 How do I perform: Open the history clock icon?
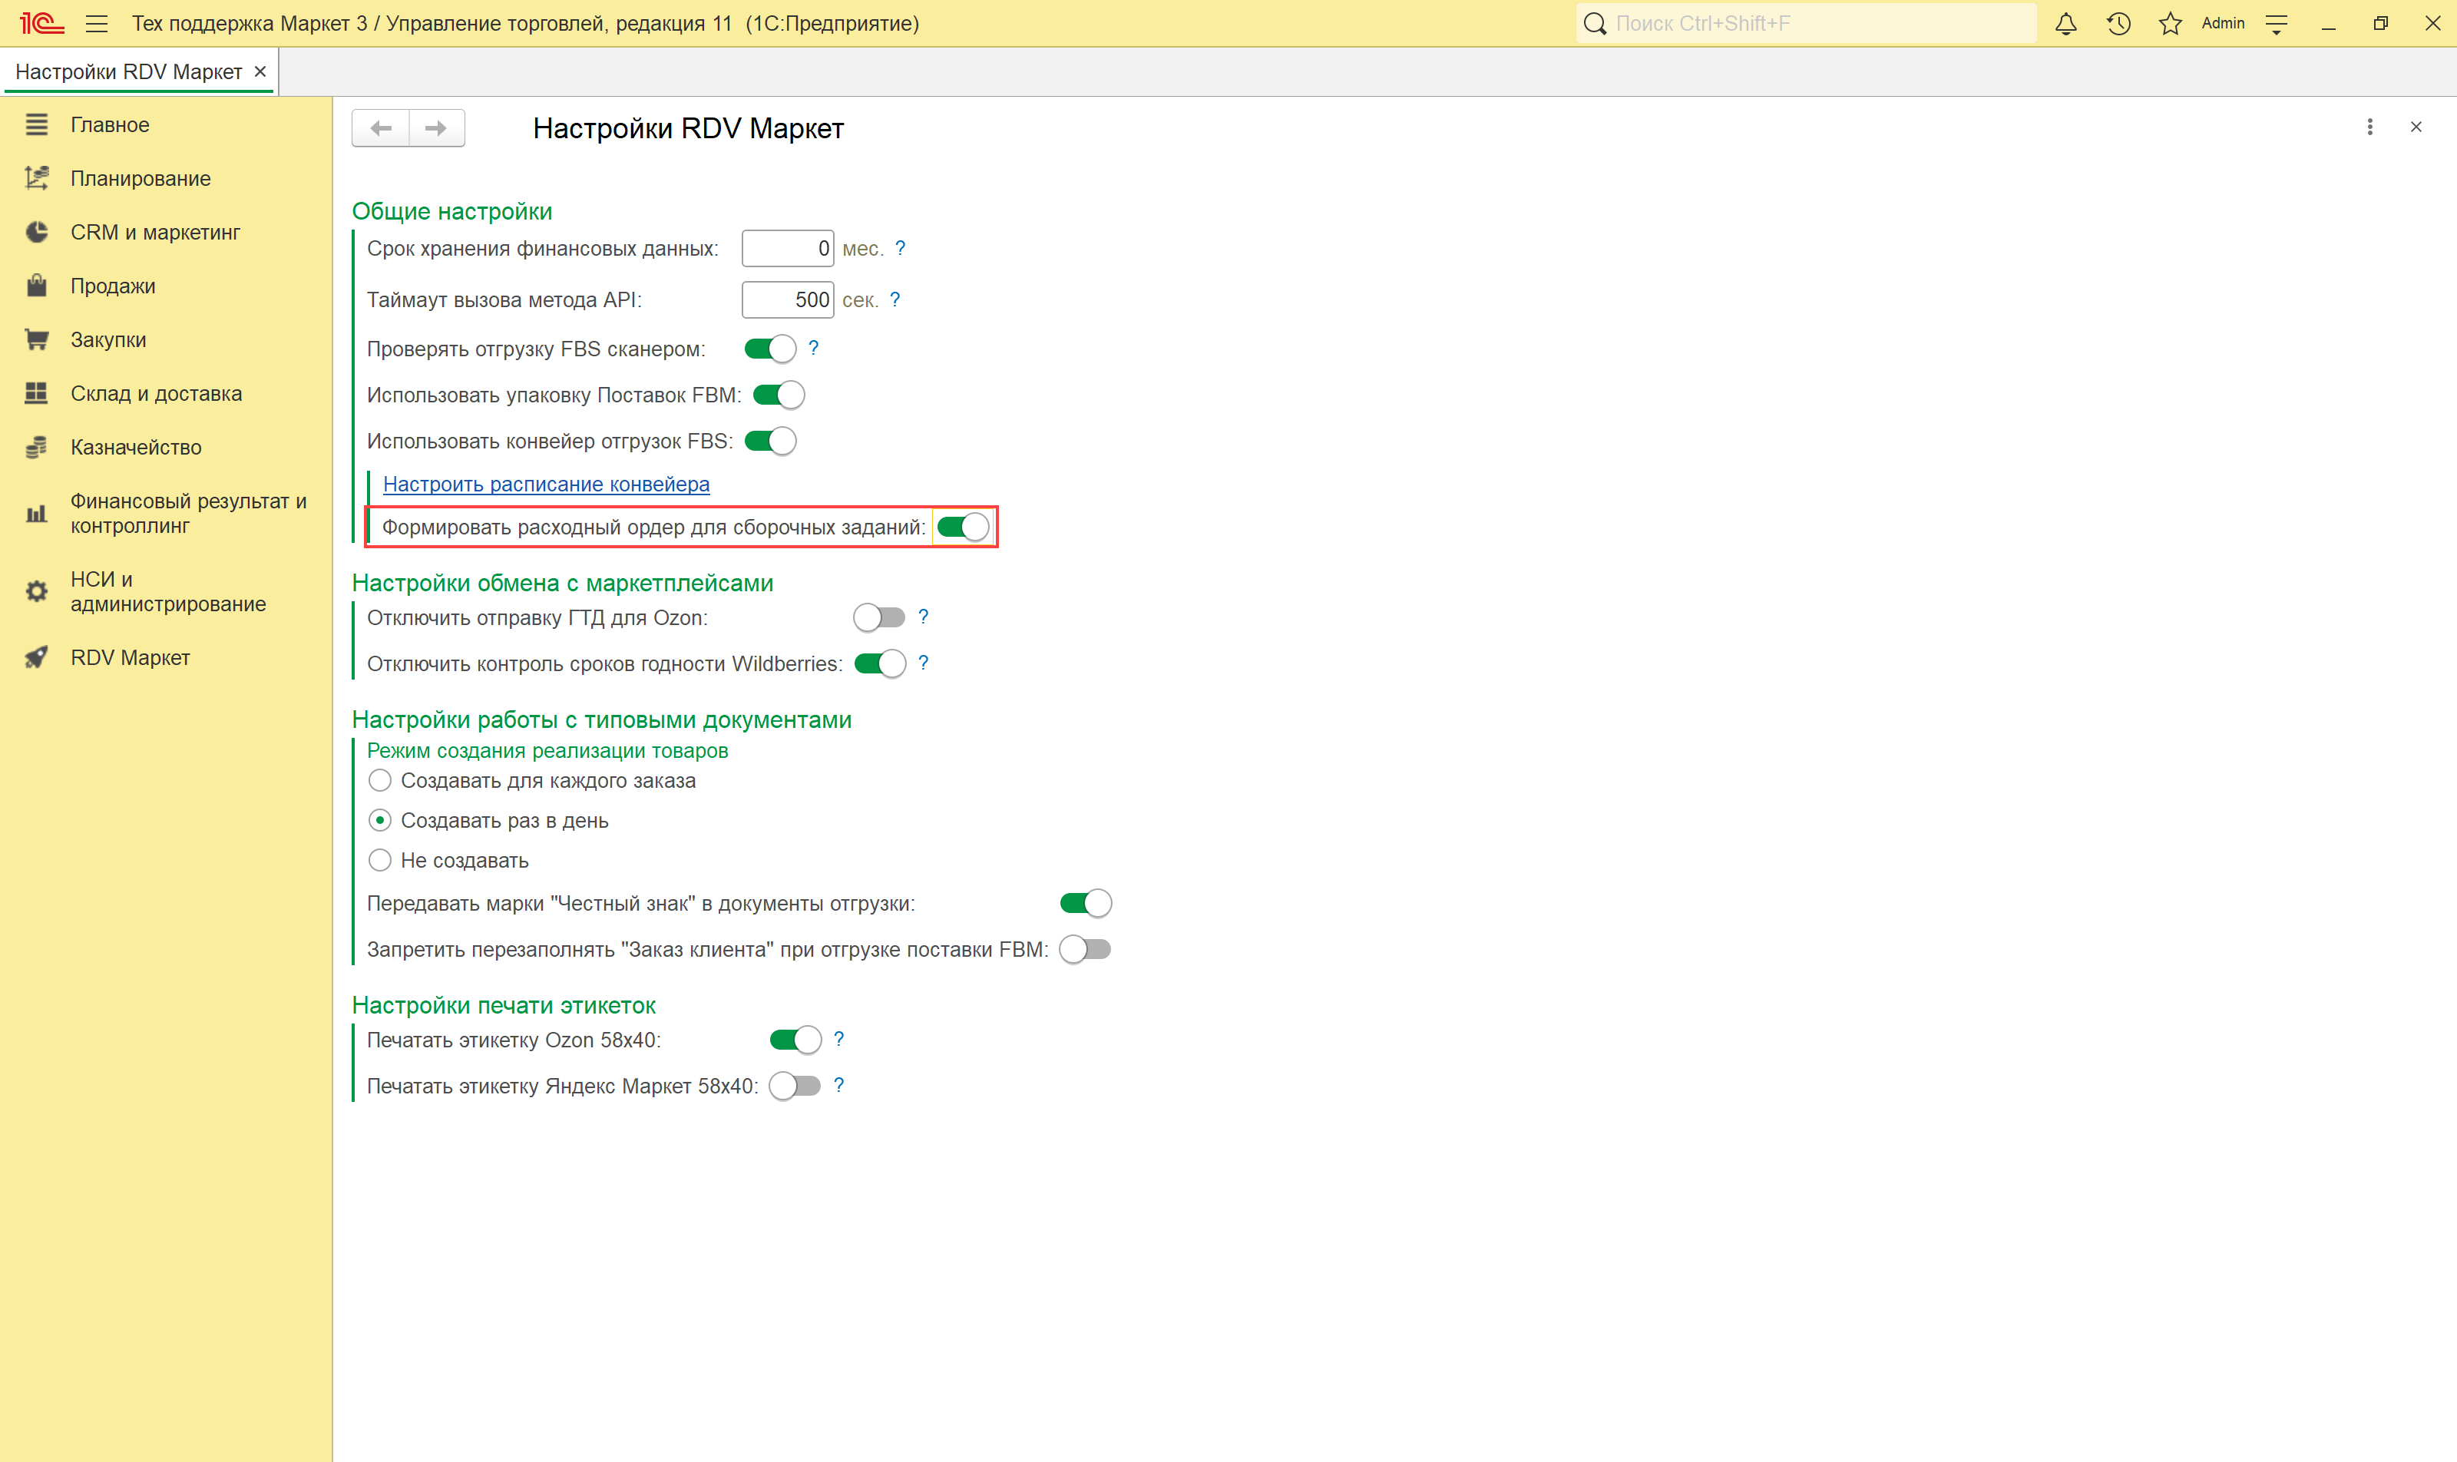(x=2118, y=24)
